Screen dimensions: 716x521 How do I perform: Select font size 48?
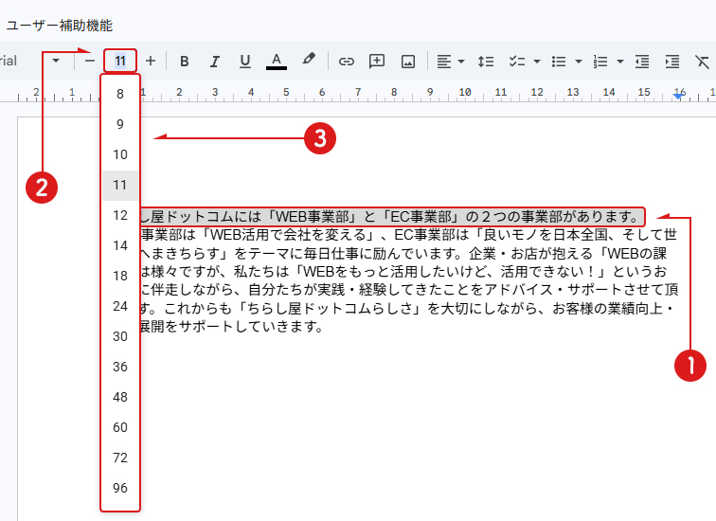point(120,397)
